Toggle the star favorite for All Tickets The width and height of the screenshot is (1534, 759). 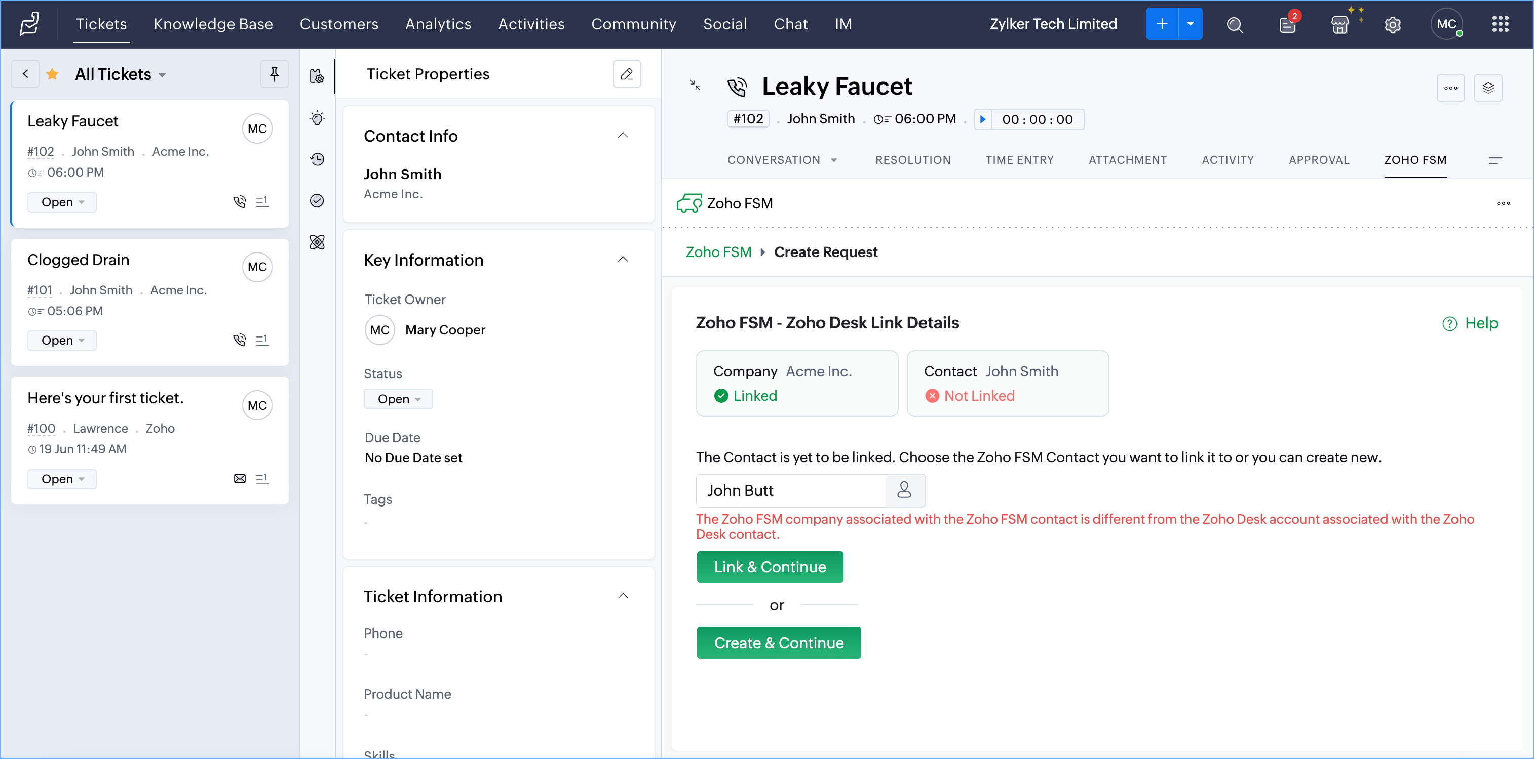[52, 74]
